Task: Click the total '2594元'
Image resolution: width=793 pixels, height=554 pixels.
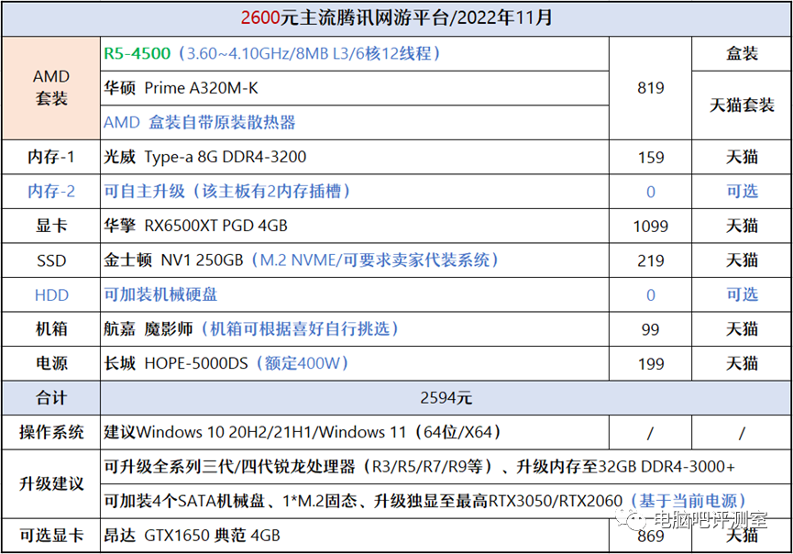Action: click(446, 398)
